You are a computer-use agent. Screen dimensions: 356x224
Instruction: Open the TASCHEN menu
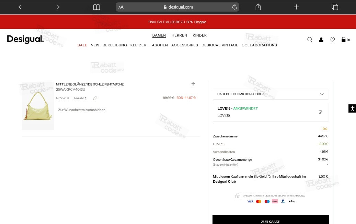pos(159,45)
